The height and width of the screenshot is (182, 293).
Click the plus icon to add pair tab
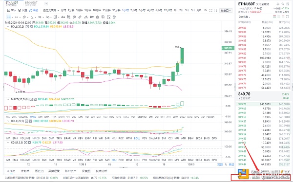click(x=46, y=3)
